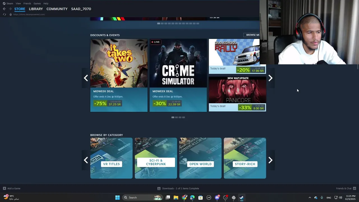Switch the ENG input language
This screenshot has width=359, height=202.
(x=329, y=198)
